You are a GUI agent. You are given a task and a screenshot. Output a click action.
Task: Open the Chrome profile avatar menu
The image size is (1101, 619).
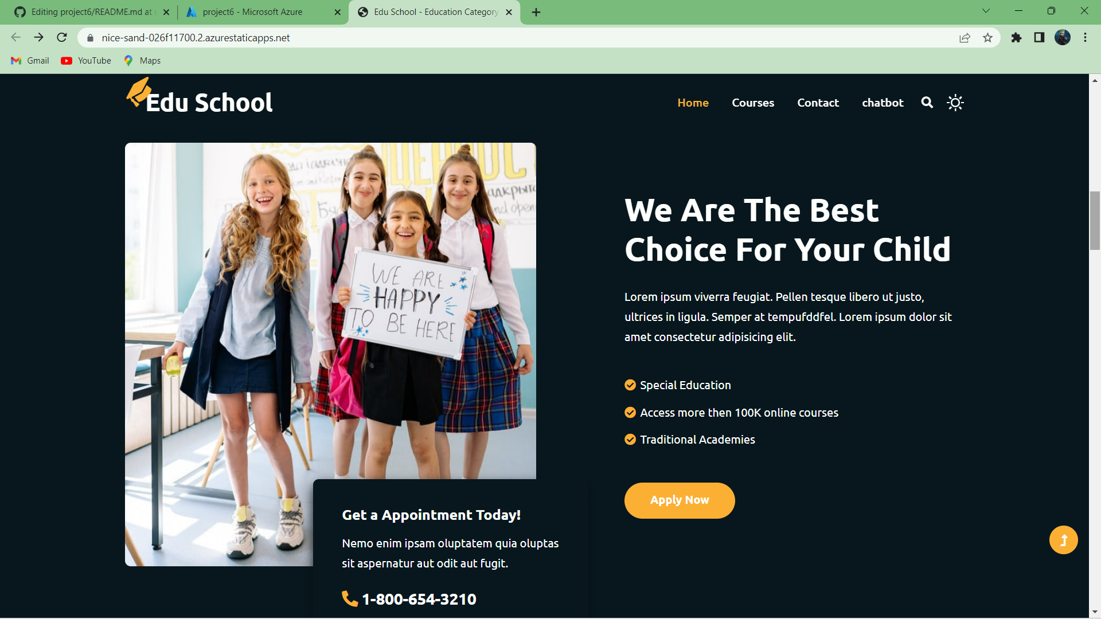point(1062,38)
